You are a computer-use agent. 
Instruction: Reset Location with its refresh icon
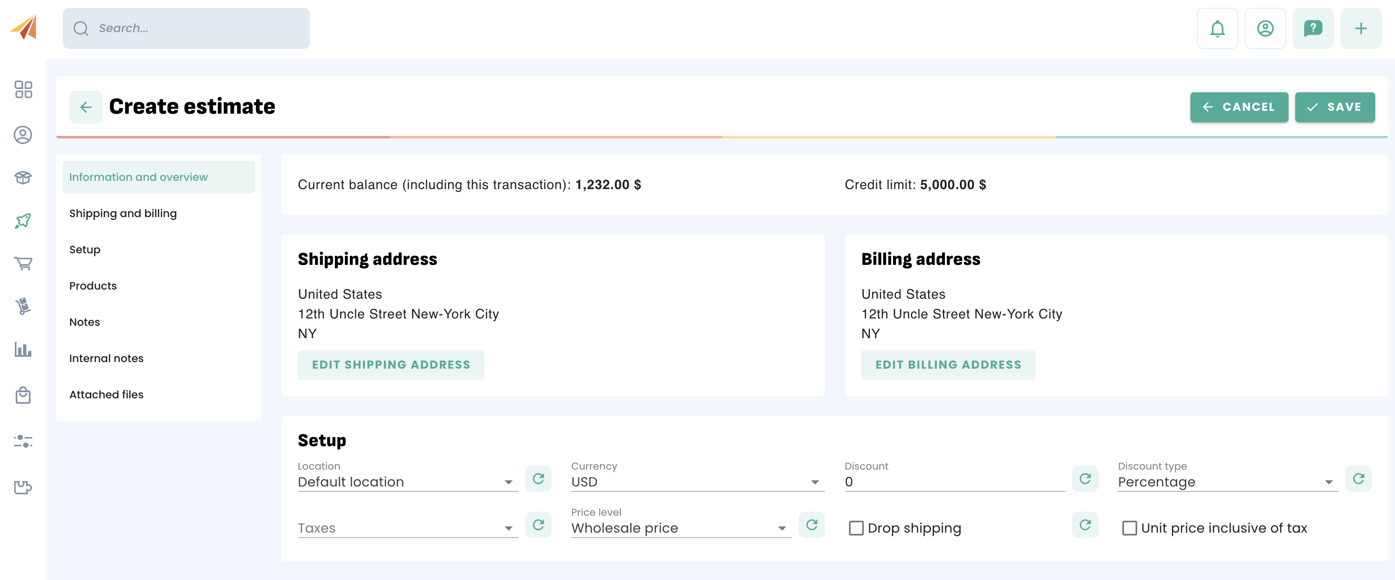click(538, 478)
